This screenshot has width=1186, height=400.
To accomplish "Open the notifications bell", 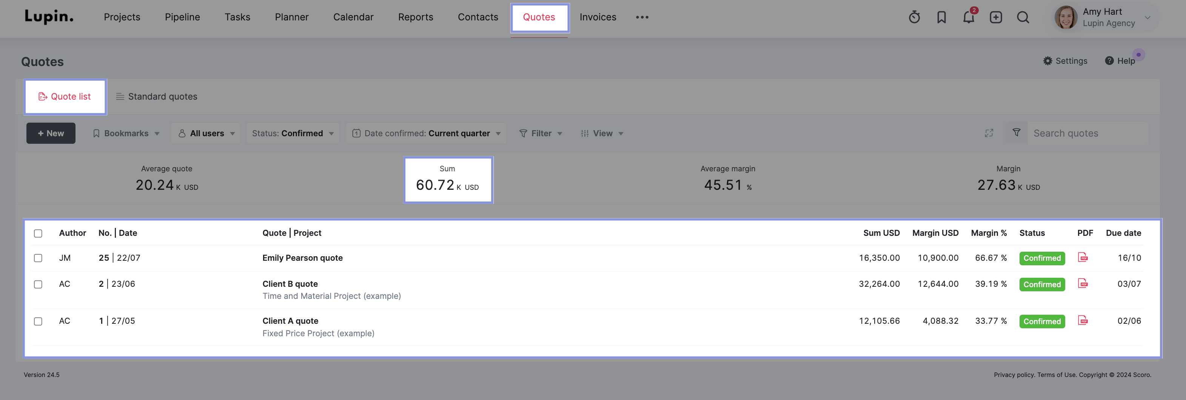I will tap(968, 17).
